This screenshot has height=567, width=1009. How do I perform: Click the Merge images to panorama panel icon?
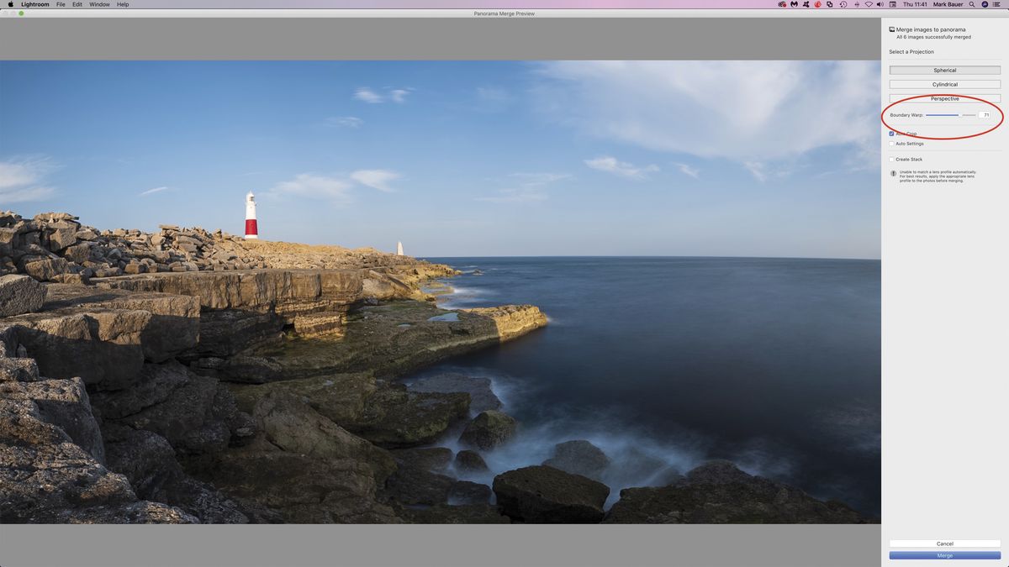(891, 29)
